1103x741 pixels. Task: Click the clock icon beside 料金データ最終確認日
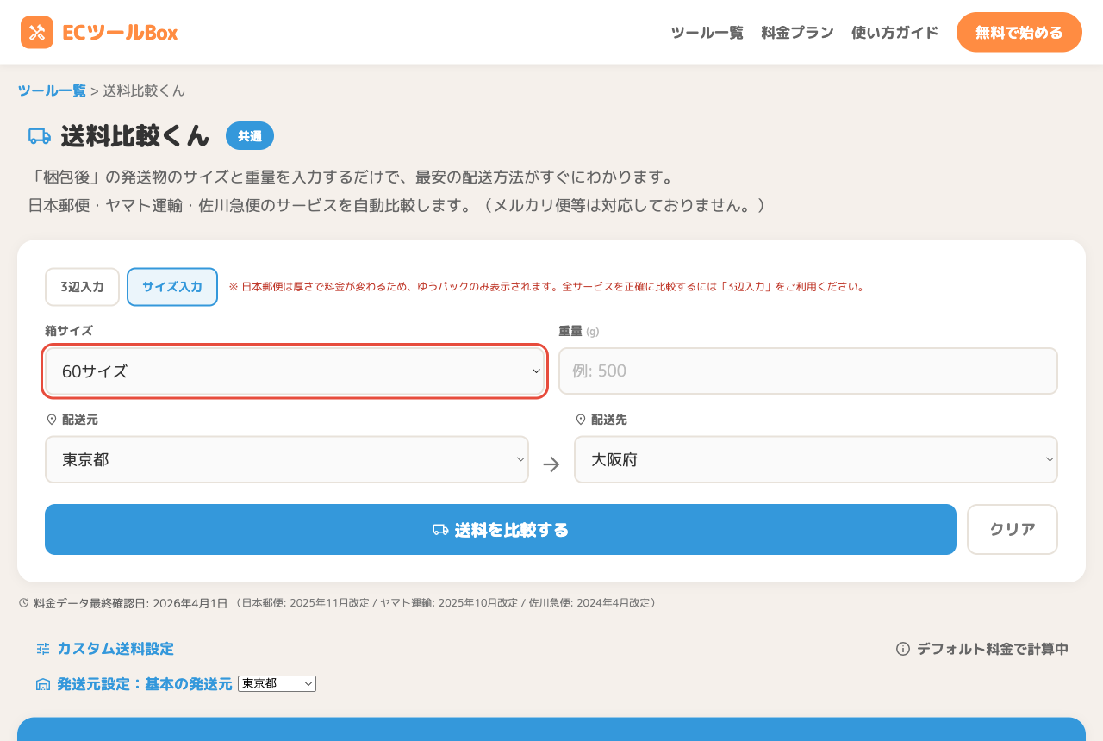coord(24,603)
